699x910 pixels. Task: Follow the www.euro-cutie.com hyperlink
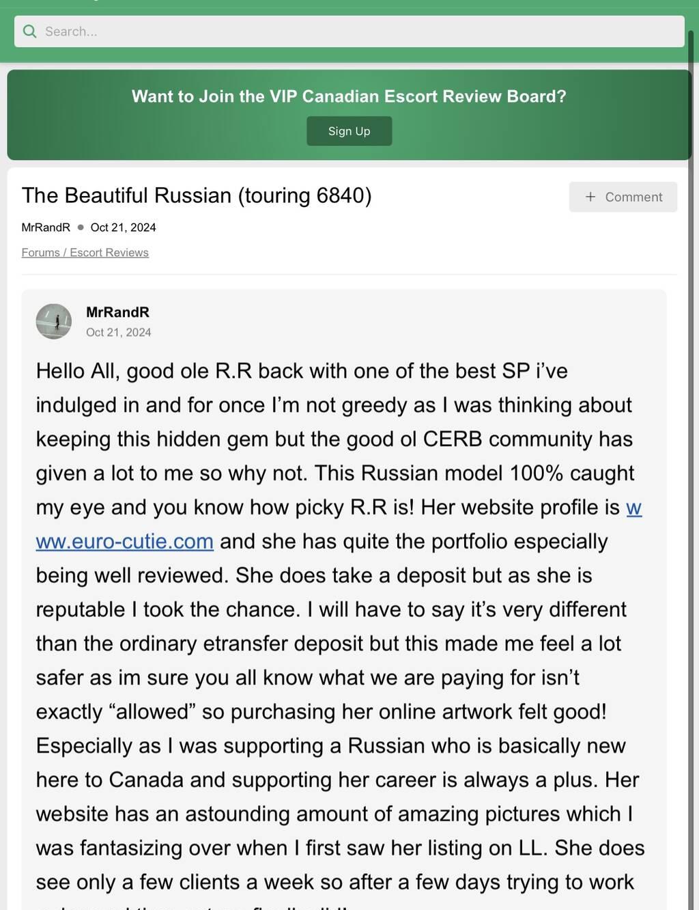pos(124,542)
